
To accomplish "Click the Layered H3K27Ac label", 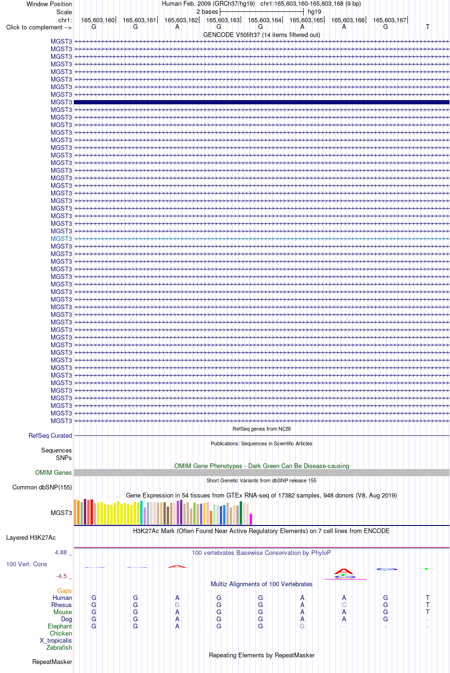I will (31, 537).
